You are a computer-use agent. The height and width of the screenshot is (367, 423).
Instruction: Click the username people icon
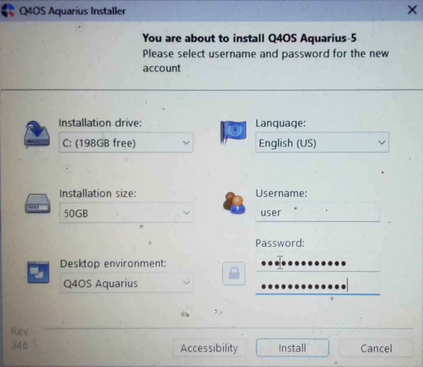point(234,203)
